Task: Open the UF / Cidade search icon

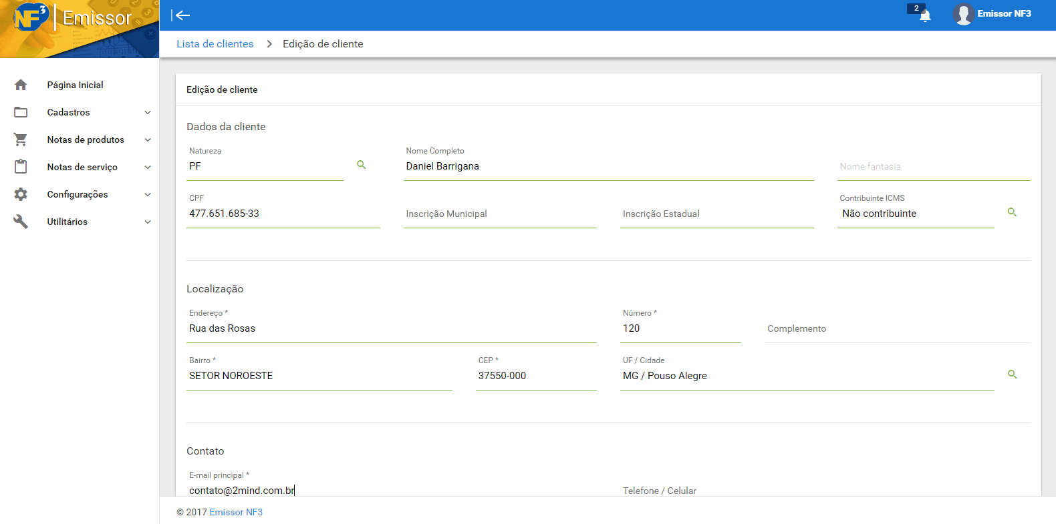Action: pyautogui.click(x=1012, y=374)
